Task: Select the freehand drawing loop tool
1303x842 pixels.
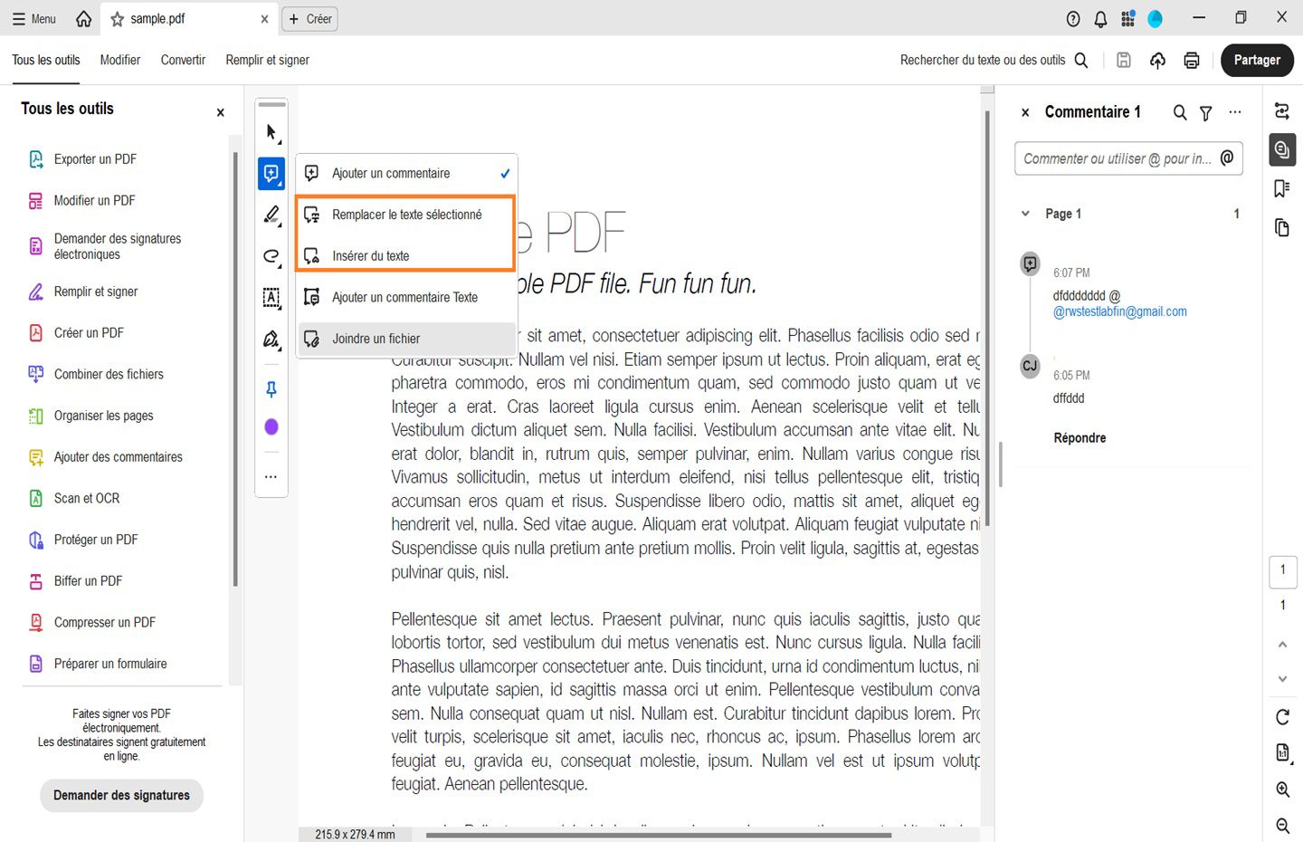Action: pyautogui.click(x=271, y=256)
